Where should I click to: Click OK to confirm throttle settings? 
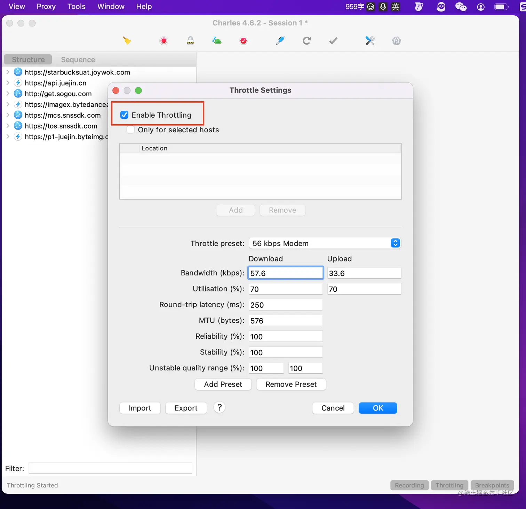(378, 408)
